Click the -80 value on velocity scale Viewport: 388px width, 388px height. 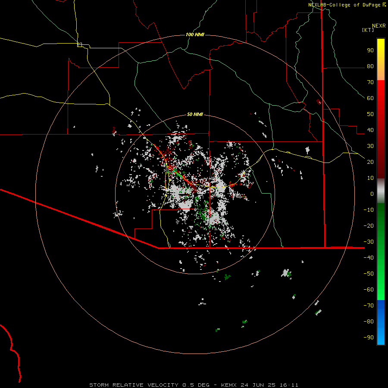(x=369, y=322)
